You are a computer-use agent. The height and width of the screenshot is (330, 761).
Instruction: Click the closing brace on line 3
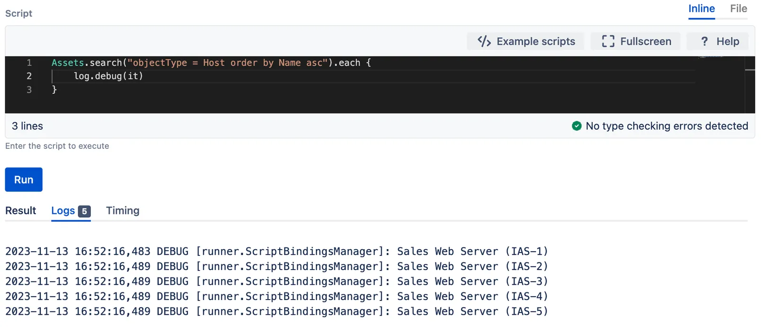click(54, 89)
